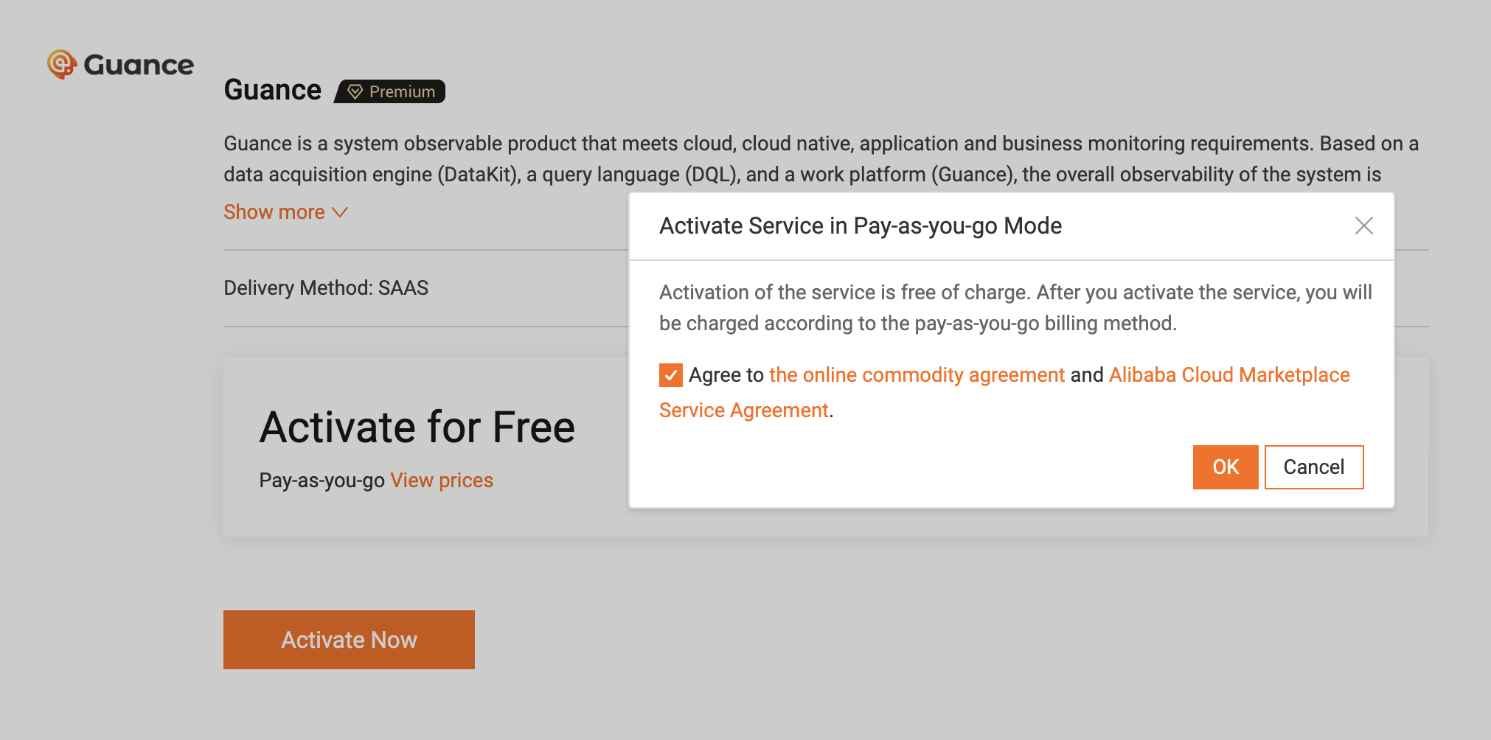Confirm activation with OK button
The width and height of the screenshot is (1491, 740).
[x=1226, y=467]
